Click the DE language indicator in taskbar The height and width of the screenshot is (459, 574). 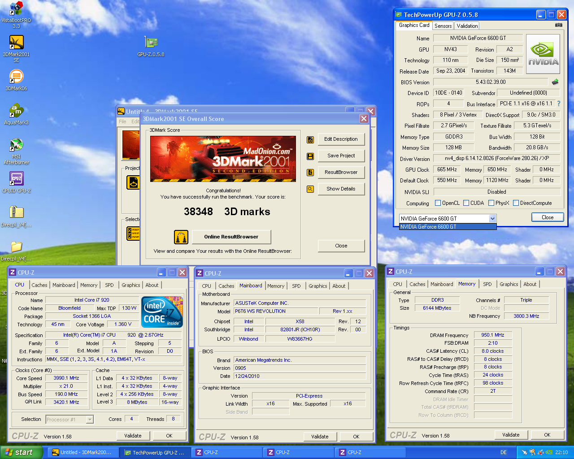click(x=504, y=452)
